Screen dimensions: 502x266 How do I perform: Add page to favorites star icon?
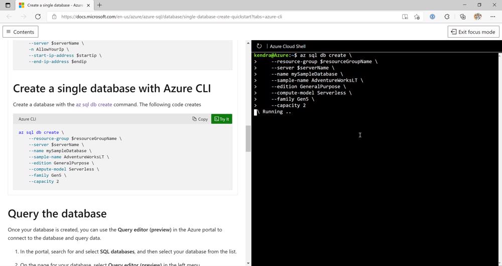click(x=417, y=17)
